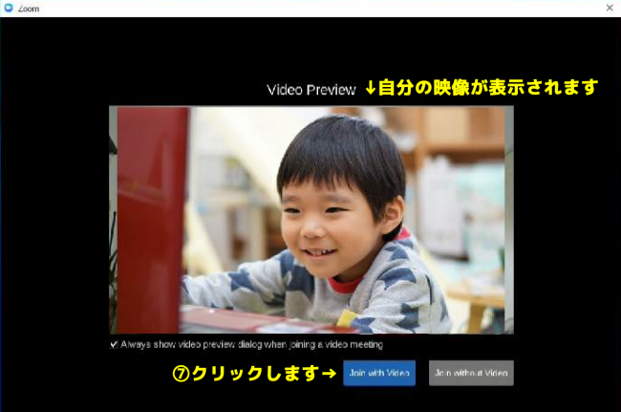Uncheck the always show video preview checkbox
621x412 pixels.
(x=114, y=344)
